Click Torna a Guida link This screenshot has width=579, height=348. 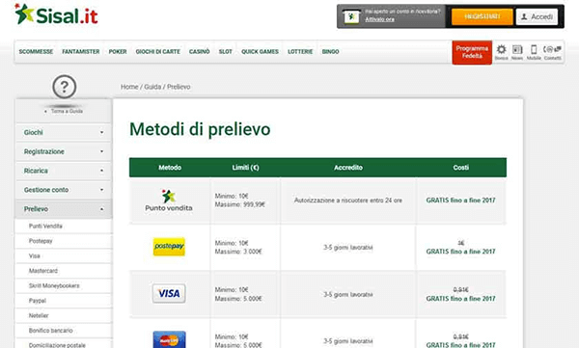(67, 111)
